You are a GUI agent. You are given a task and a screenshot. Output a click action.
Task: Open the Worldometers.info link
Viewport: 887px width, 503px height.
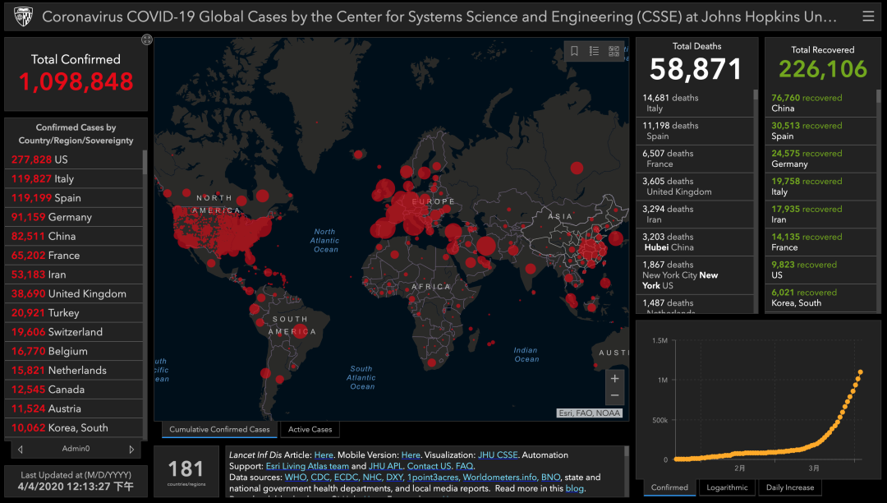pyautogui.click(x=499, y=478)
